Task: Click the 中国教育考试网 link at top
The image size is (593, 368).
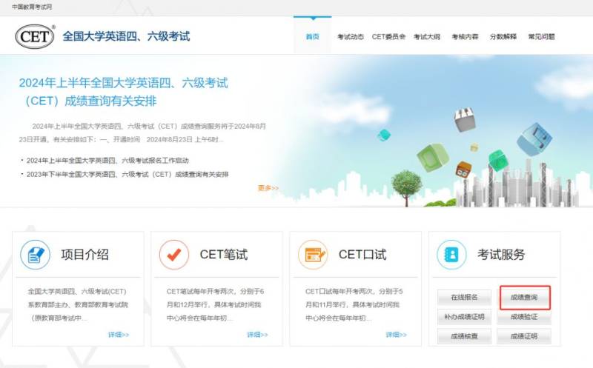Action: pyautogui.click(x=32, y=7)
